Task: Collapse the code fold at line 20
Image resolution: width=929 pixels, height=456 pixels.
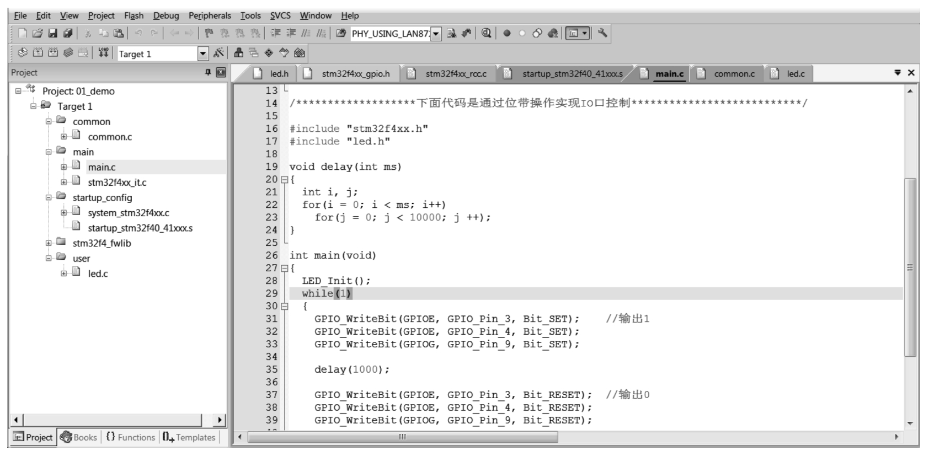Action: click(284, 180)
